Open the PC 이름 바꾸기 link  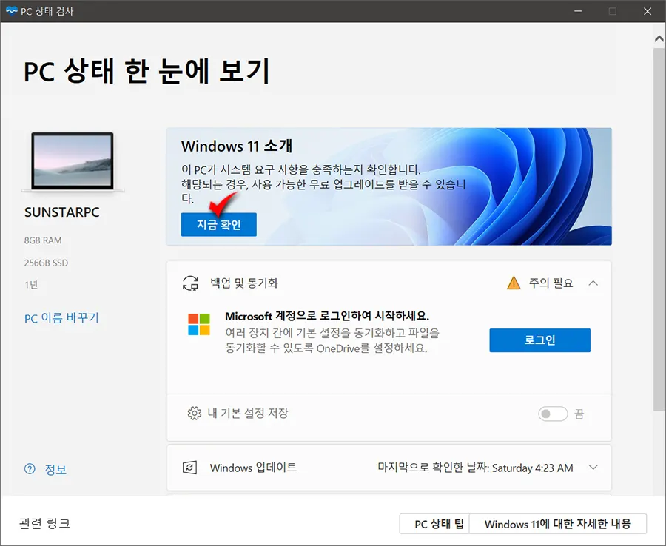pyautogui.click(x=61, y=318)
